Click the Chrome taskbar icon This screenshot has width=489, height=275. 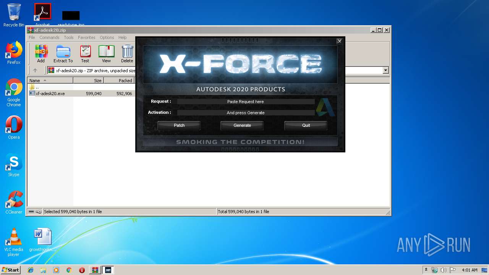tap(69, 270)
